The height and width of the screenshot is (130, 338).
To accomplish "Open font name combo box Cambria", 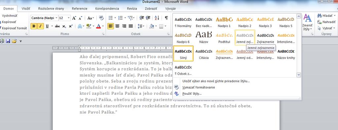I will 44,18.
